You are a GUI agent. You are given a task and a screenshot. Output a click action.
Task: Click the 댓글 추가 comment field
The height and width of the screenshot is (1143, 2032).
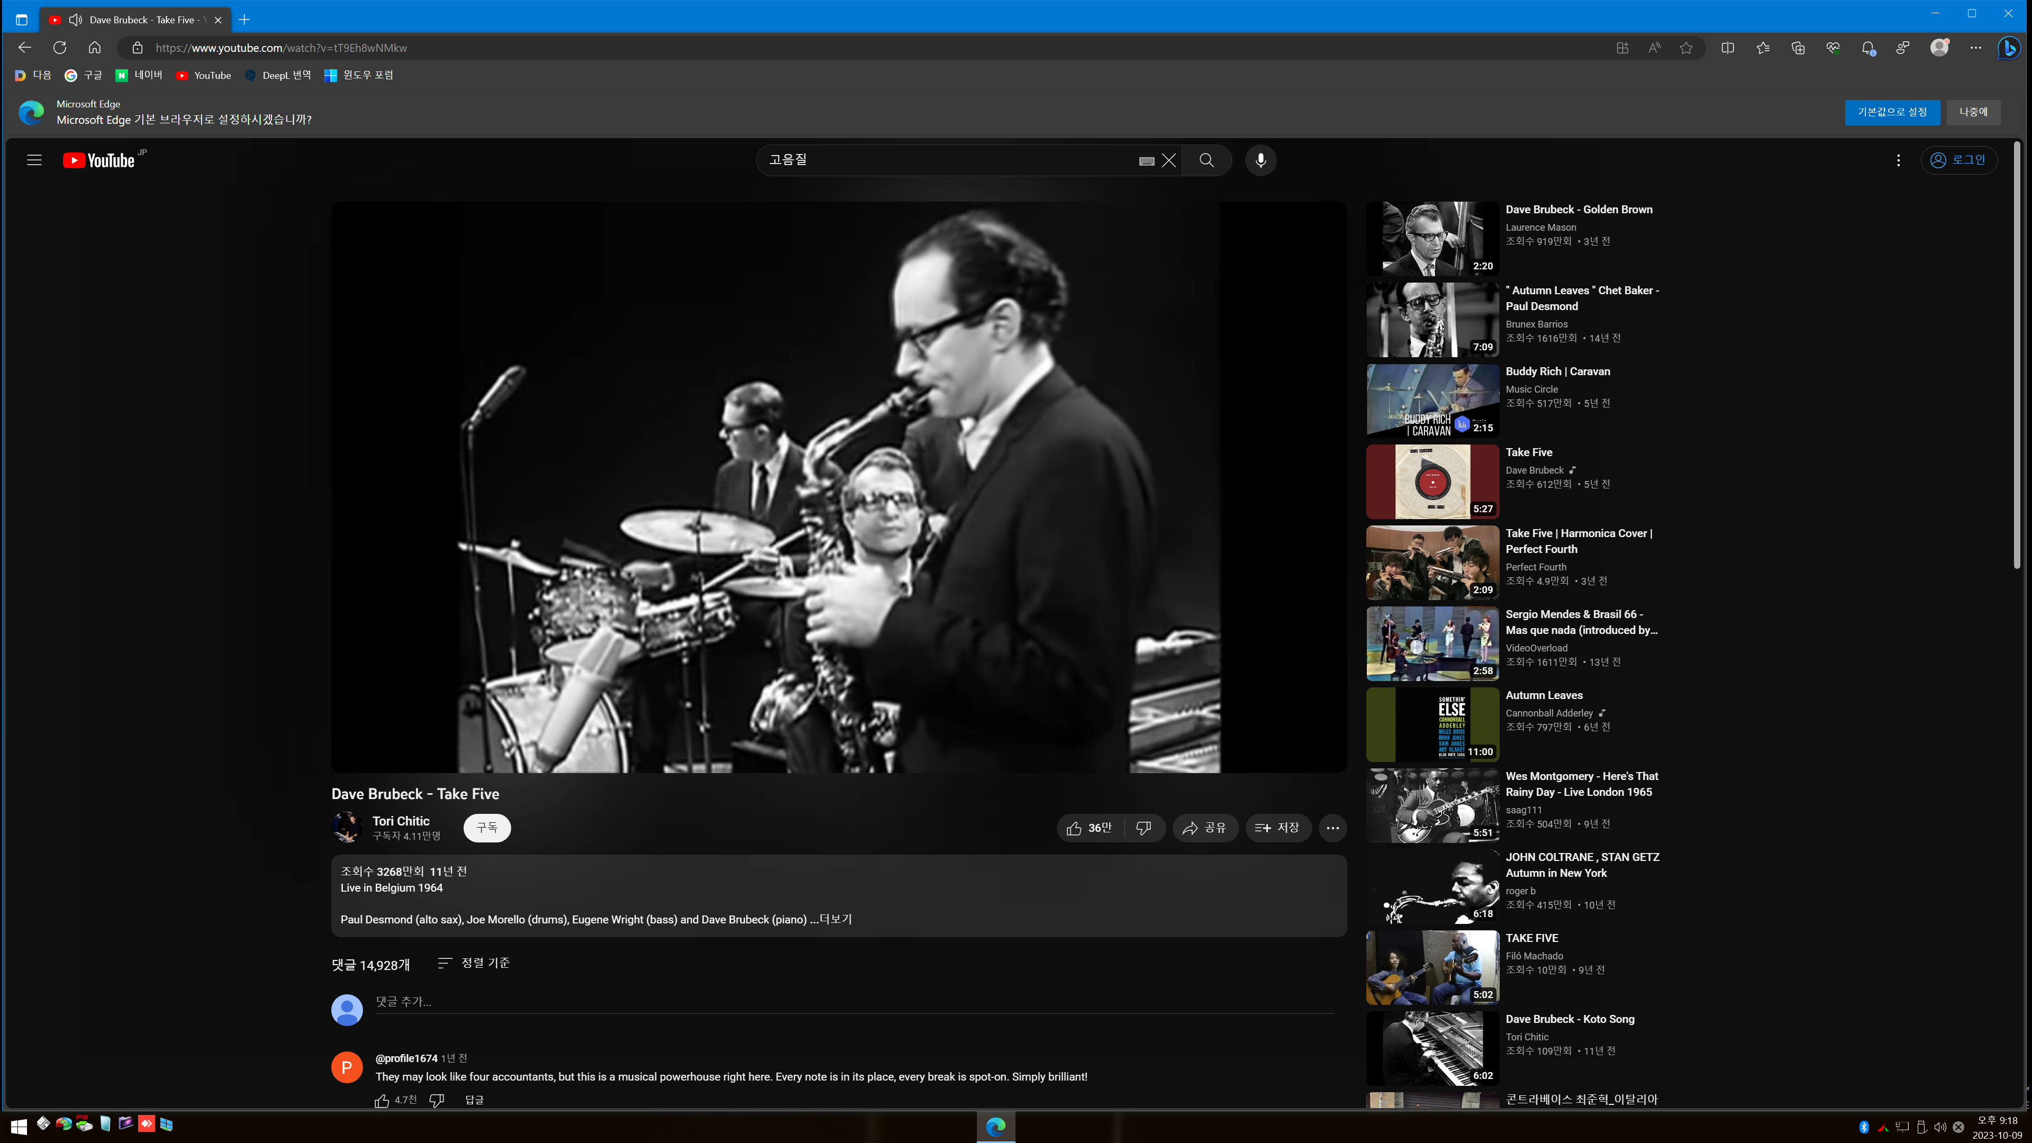[x=855, y=1002]
